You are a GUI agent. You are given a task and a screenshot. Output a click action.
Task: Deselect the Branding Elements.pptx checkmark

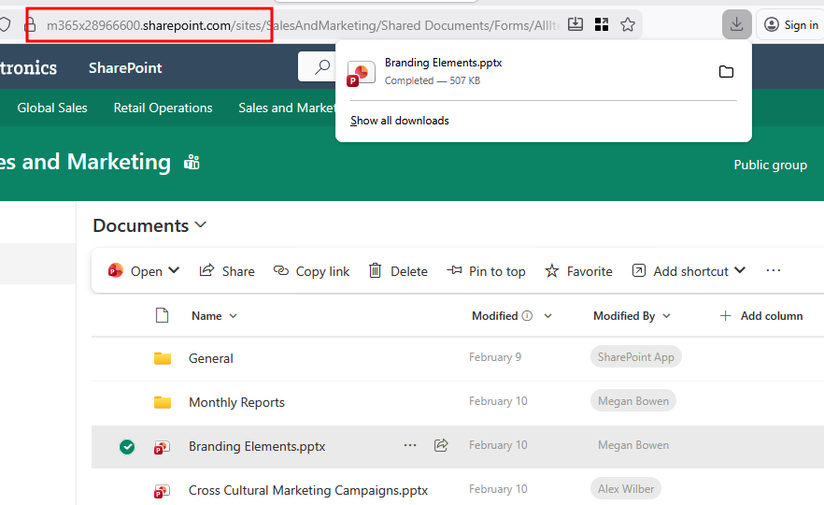pos(127,447)
